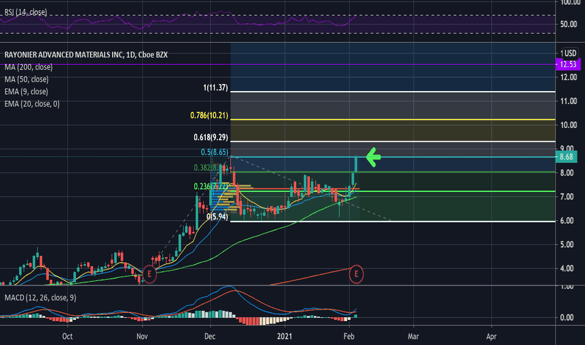Select the Fibonacci 0.786(10.21) level label
The width and height of the screenshot is (585, 345).
click(209, 115)
